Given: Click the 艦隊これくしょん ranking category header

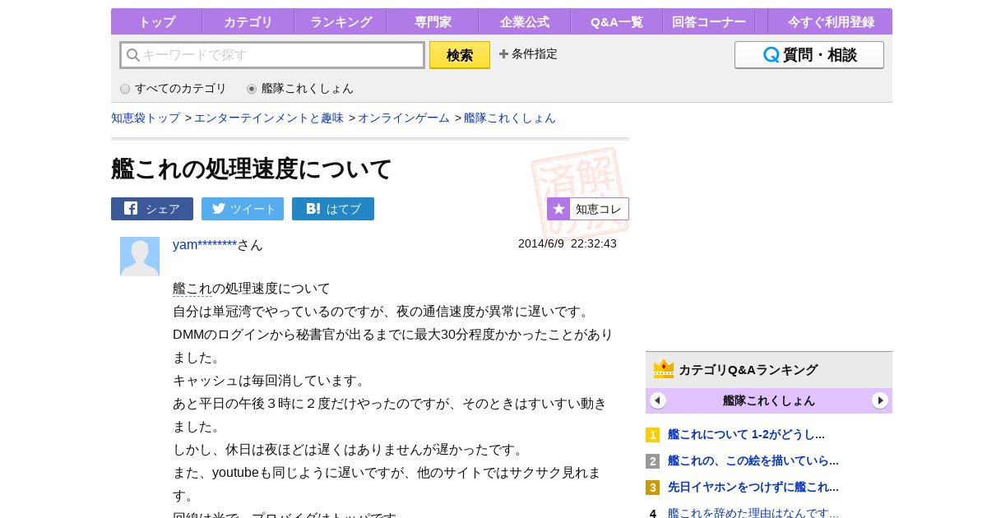Looking at the screenshot, I should pyautogui.click(x=769, y=400).
